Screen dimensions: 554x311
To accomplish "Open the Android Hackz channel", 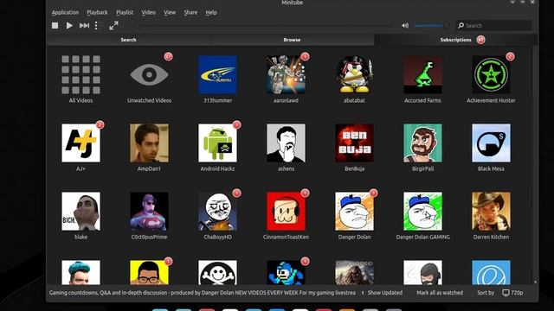I will (x=217, y=143).
